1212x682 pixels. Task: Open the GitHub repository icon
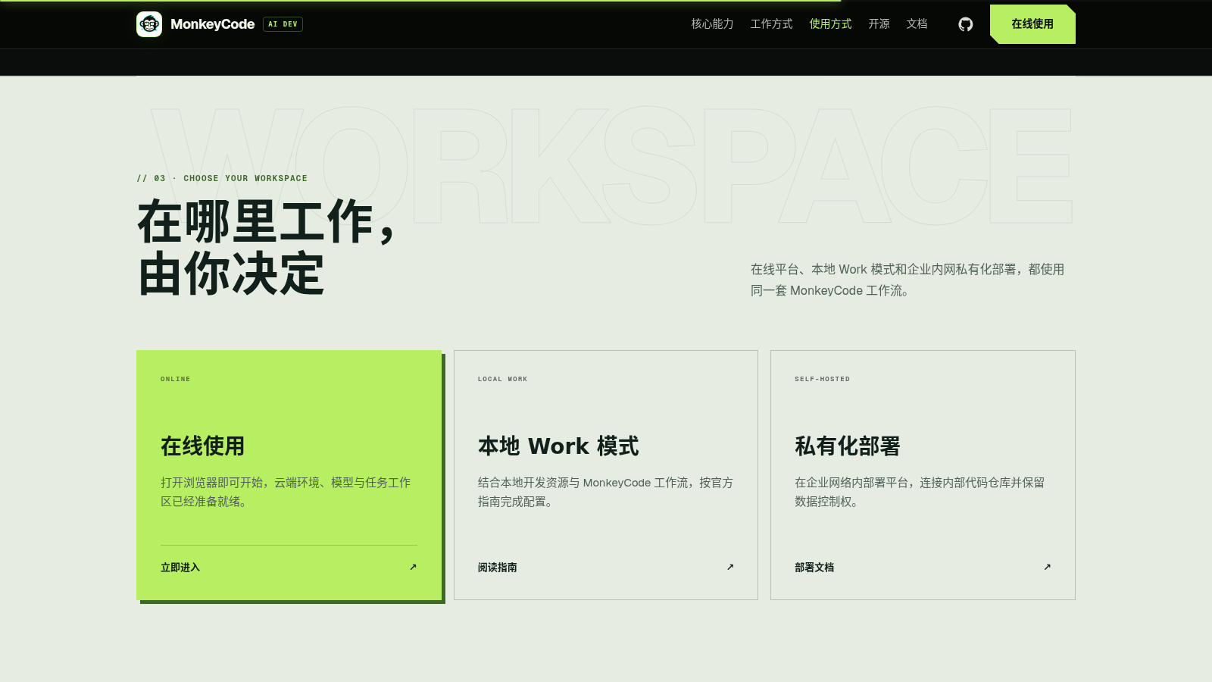(x=966, y=24)
